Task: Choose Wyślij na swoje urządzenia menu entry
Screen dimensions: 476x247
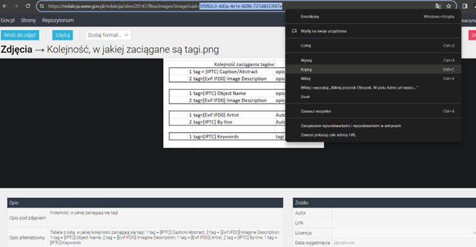Action: click(x=373, y=31)
